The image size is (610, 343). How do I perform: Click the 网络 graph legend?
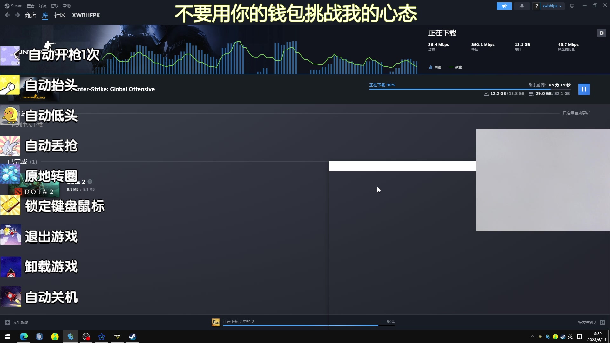435,67
